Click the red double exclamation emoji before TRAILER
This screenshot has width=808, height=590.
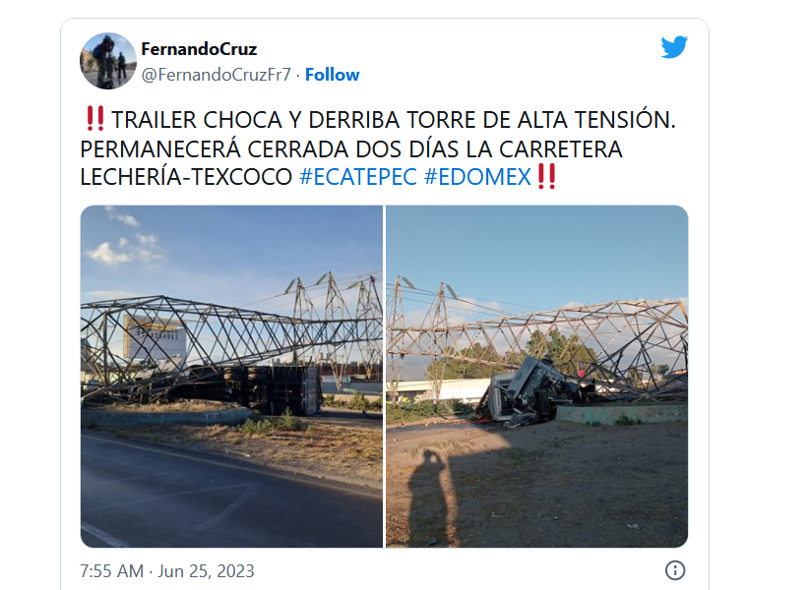tap(95, 118)
